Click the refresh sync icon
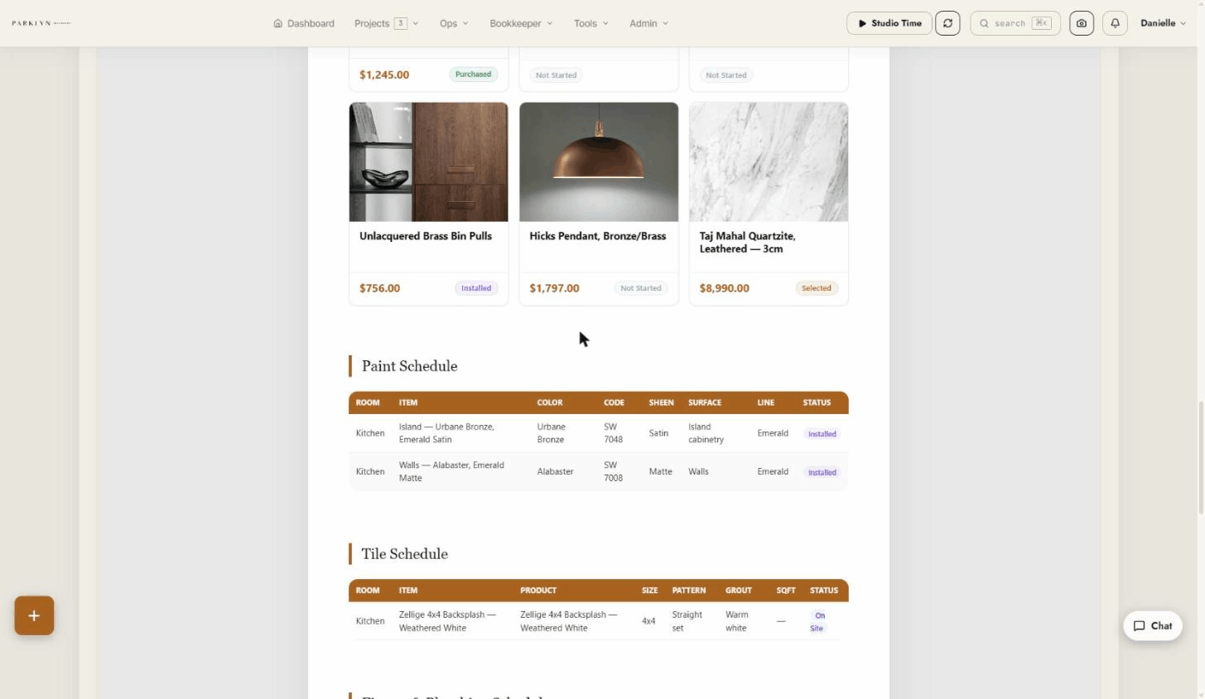Image resolution: width=1205 pixels, height=699 pixels. [947, 23]
